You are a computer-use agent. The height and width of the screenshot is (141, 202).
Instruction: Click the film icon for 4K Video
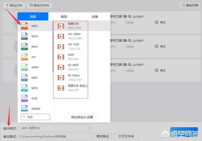(61, 77)
